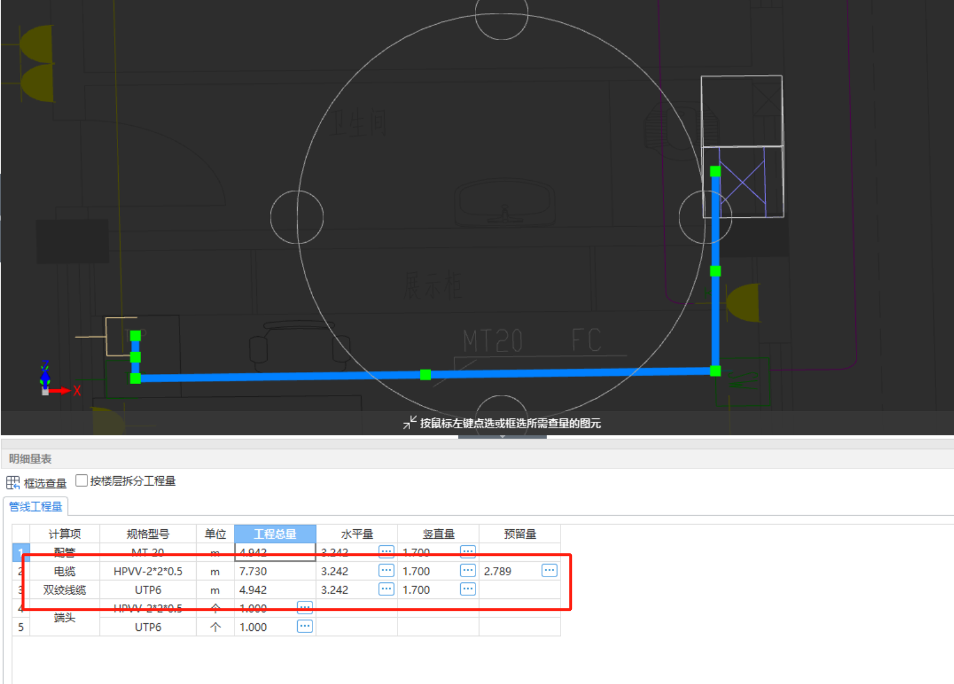Select the 双绞线缆 calculation item cell
The height and width of the screenshot is (684, 954).
tap(64, 589)
